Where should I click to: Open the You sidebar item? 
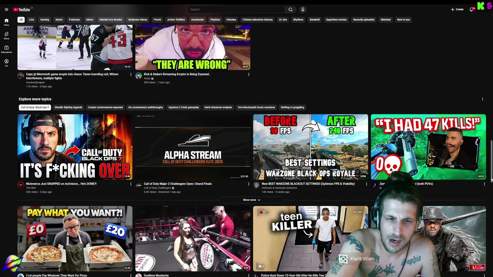click(x=6, y=63)
